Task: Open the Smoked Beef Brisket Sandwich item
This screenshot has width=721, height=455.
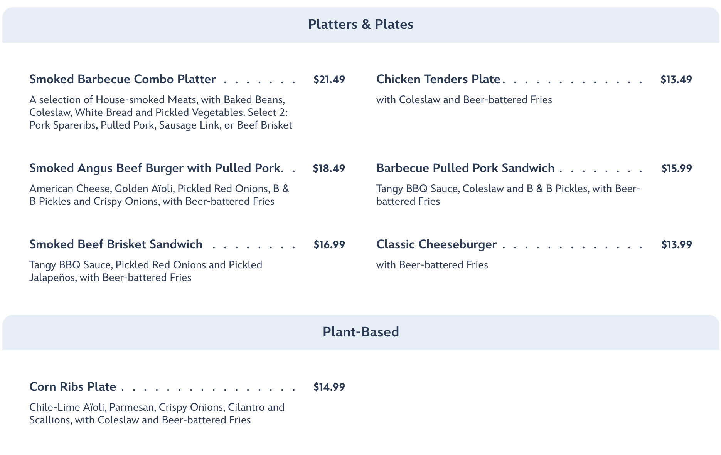Action: 116,244
